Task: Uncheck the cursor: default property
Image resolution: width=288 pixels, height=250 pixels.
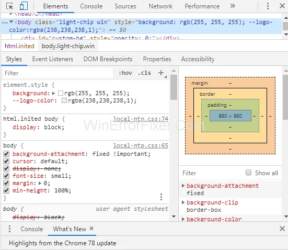Action: pos(6,161)
